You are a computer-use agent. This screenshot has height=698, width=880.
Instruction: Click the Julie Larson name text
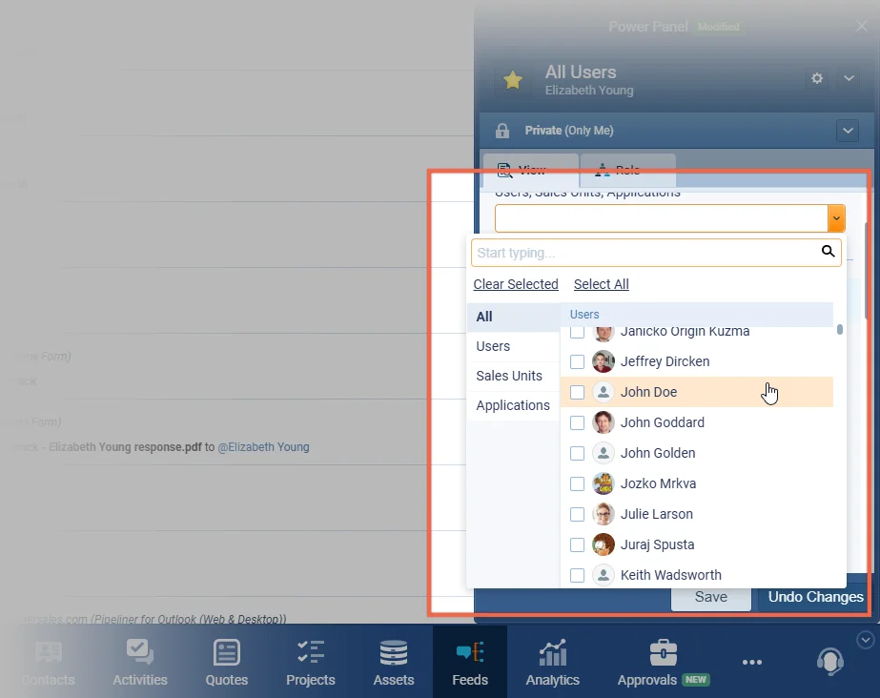[x=657, y=515]
